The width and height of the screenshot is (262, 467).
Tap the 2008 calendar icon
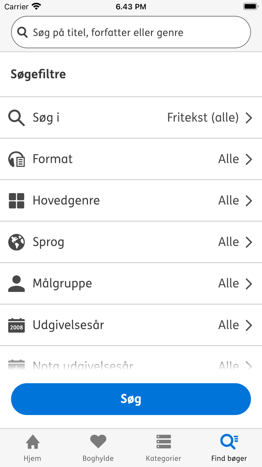tap(17, 325)
